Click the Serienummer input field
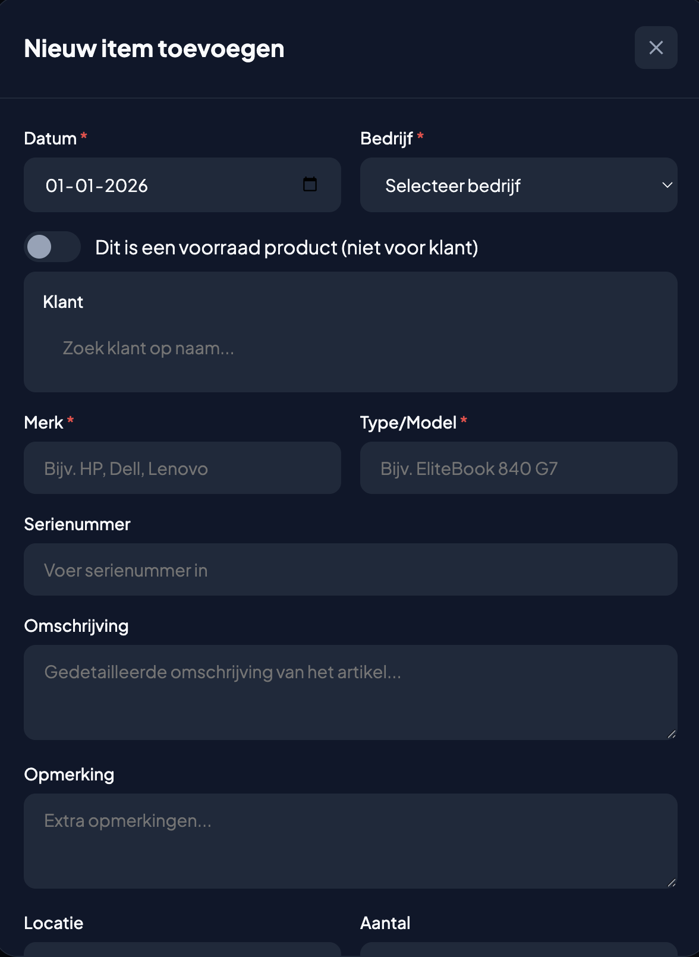 349,569
